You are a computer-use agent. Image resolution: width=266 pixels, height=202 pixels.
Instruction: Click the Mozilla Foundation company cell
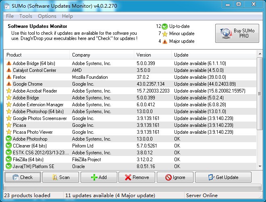(90, 77)
